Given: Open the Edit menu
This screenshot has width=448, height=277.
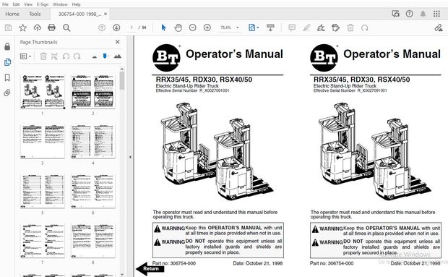Looking at the screenshot, I should pyautogui.click(x=17, y=4).
